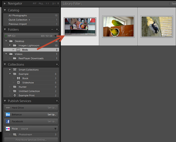Set Navigator zoom to 2:1

point(54,4)
